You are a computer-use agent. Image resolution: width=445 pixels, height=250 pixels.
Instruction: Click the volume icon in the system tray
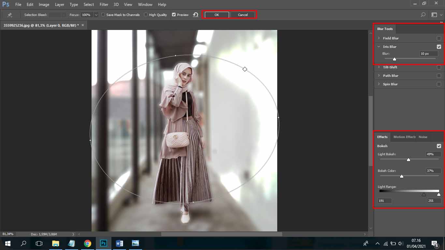[401, 243]
